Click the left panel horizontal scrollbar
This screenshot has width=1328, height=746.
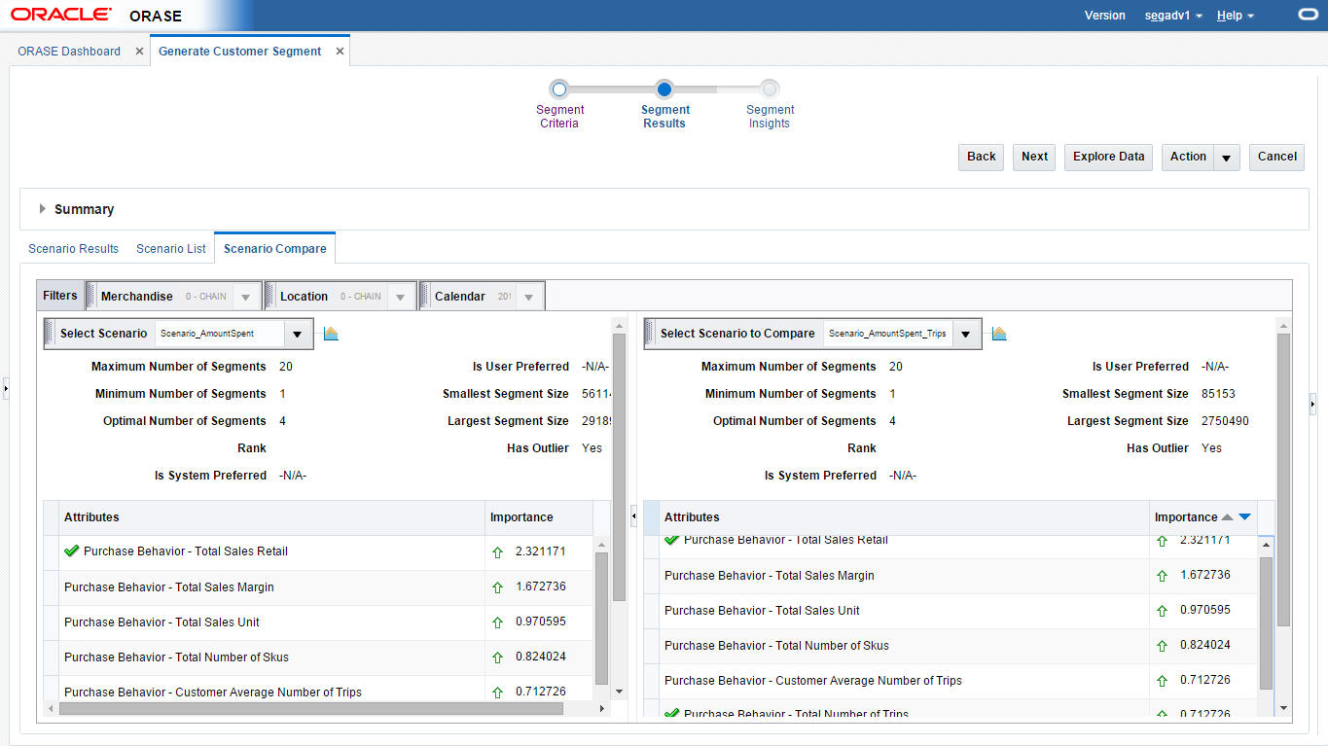311,709
